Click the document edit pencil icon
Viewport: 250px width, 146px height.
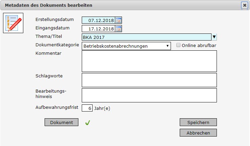13,23
